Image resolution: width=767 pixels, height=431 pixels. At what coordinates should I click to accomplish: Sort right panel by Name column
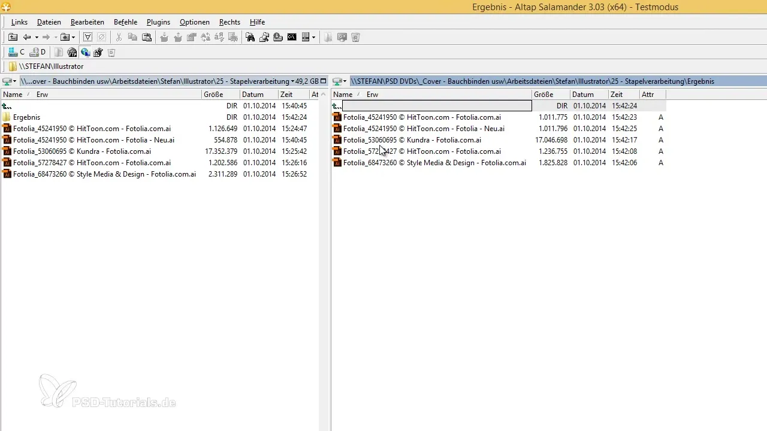[x=343, y=95]
